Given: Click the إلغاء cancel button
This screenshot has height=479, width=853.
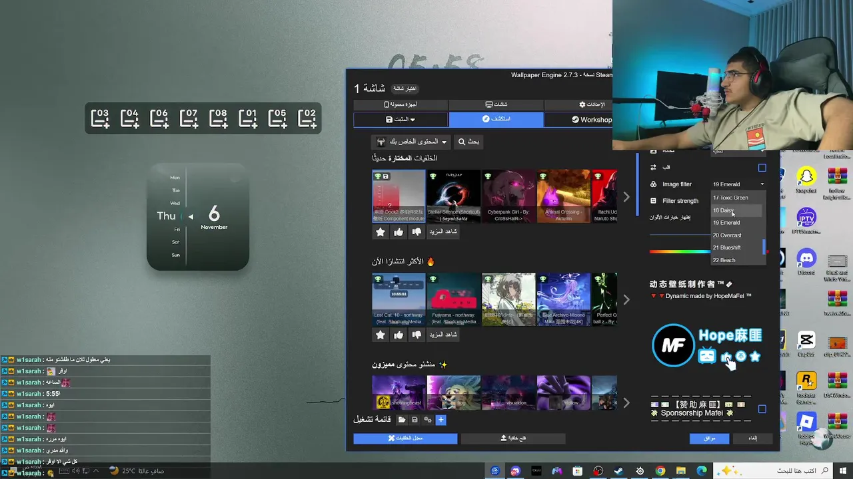Looking at the screenshot, I should click(752, 438).
